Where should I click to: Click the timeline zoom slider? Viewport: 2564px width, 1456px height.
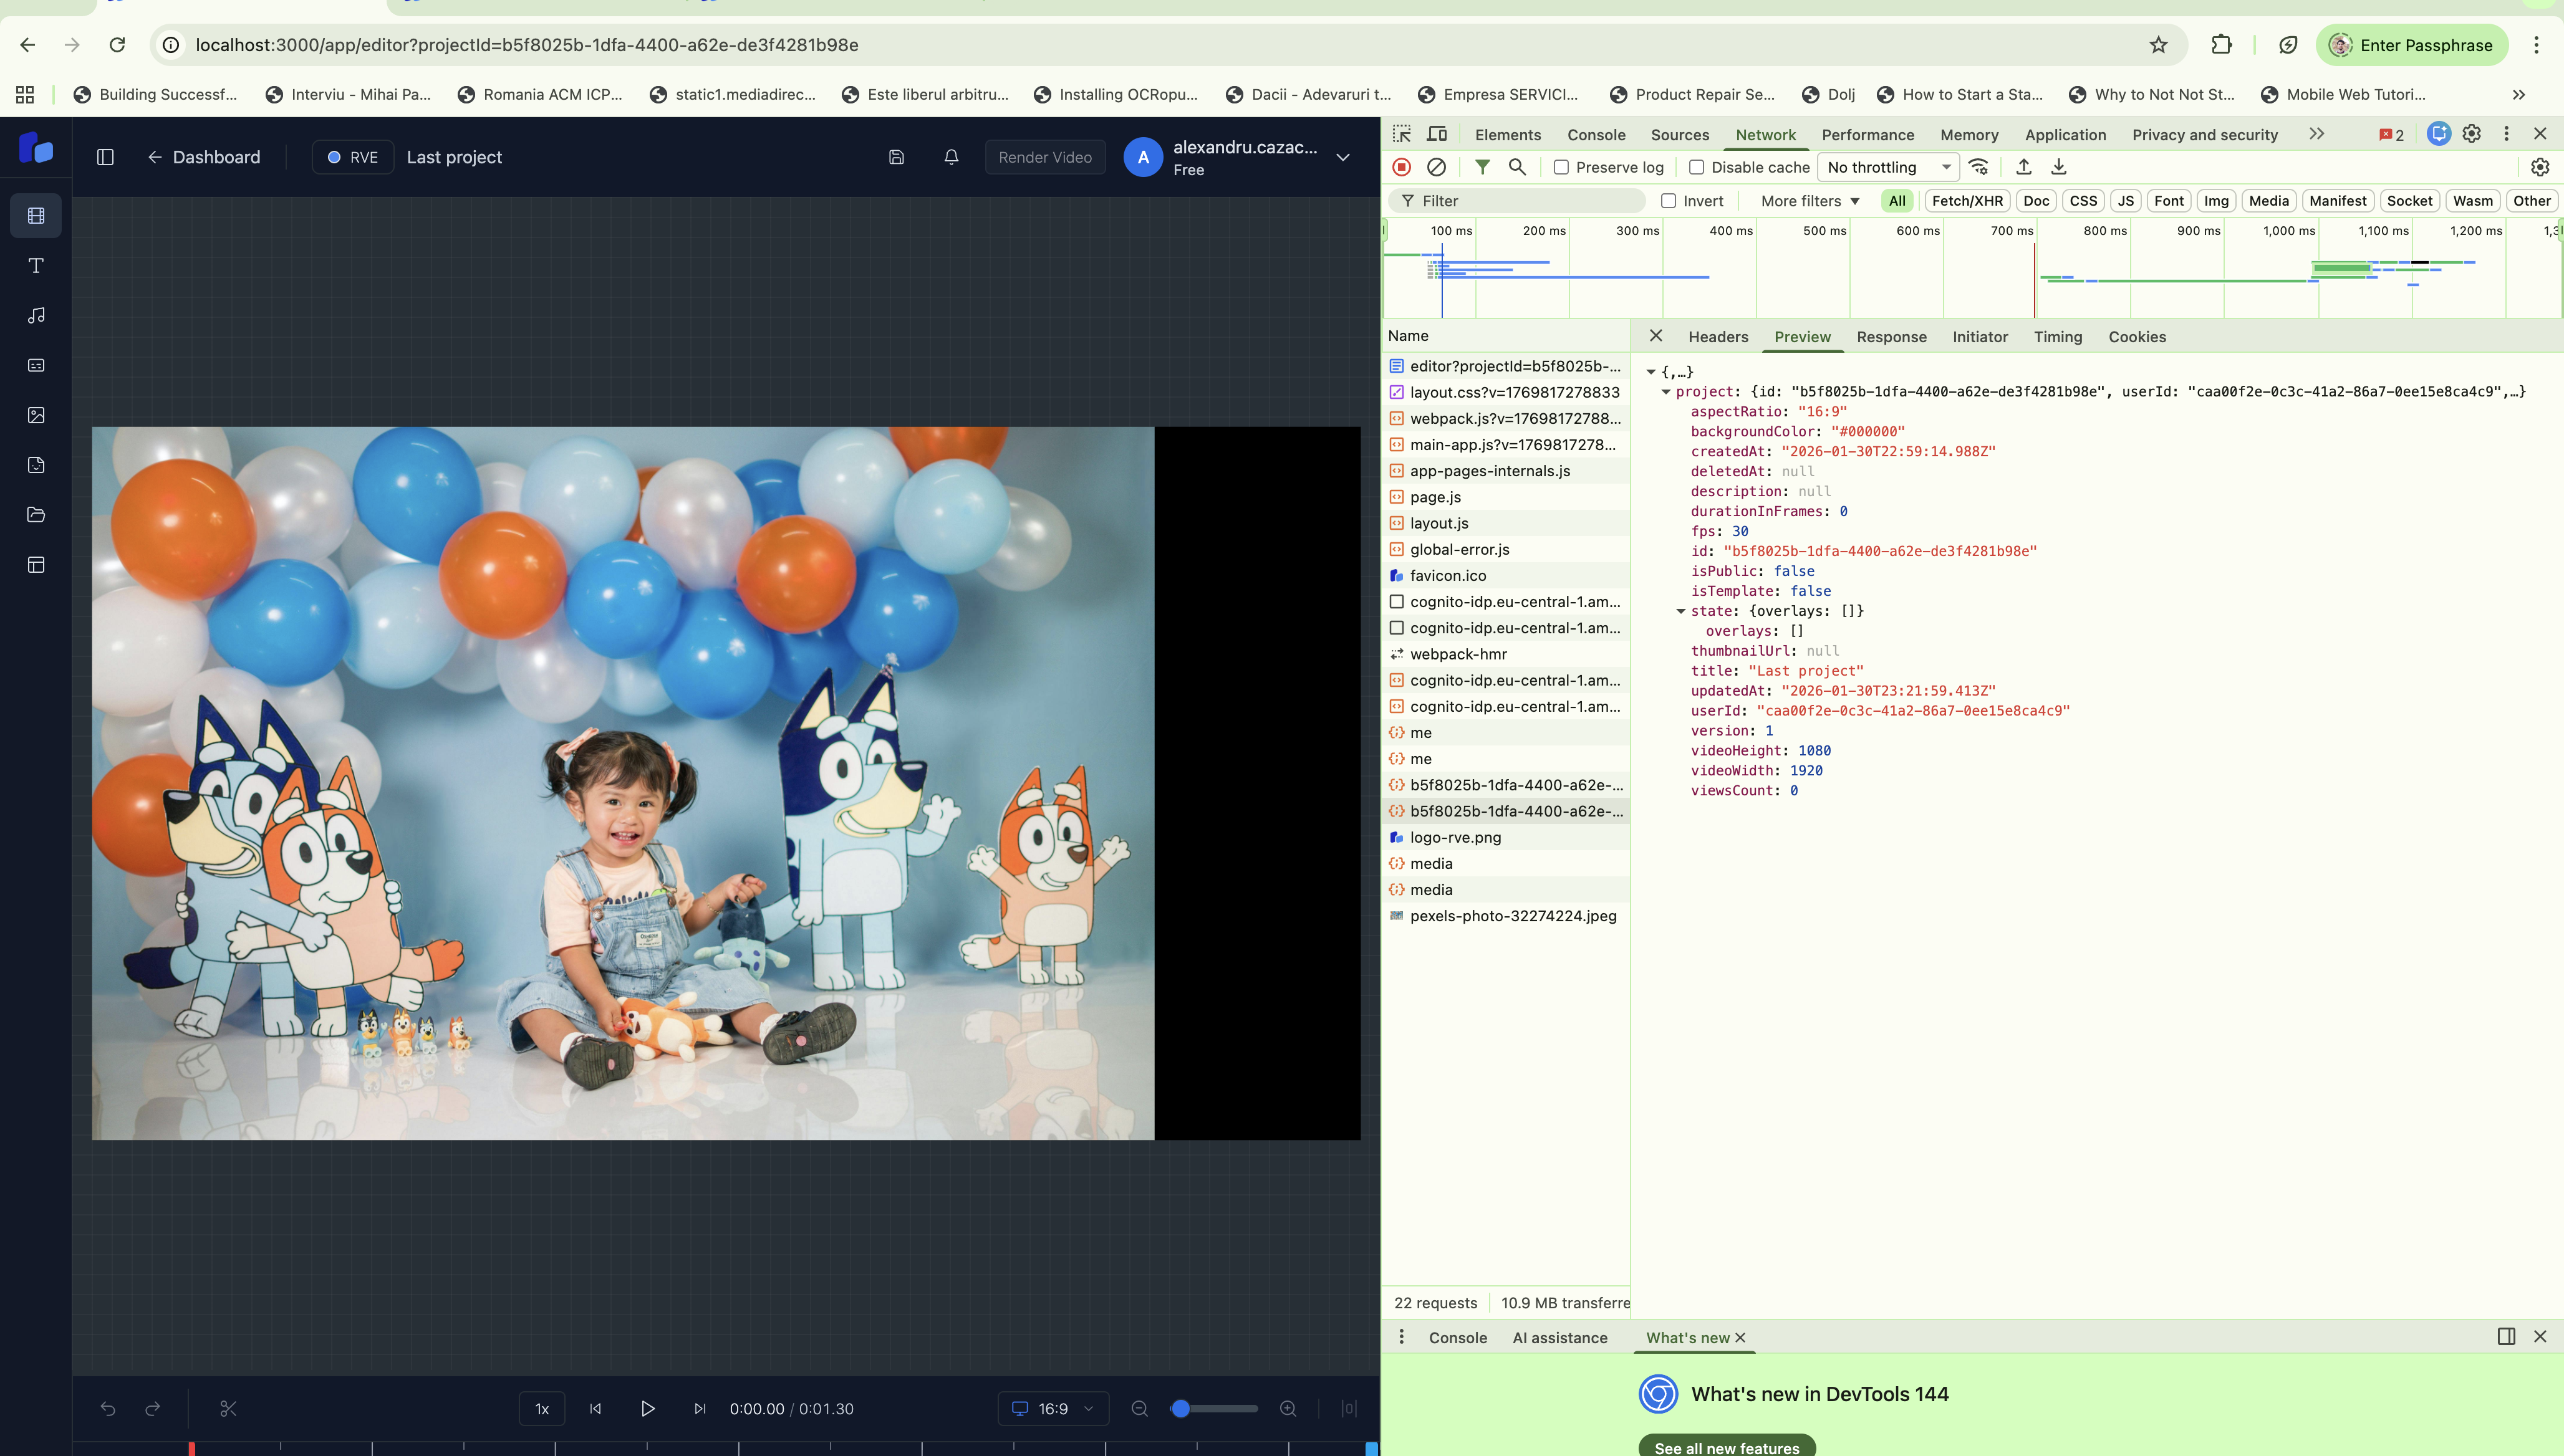1213,1408
